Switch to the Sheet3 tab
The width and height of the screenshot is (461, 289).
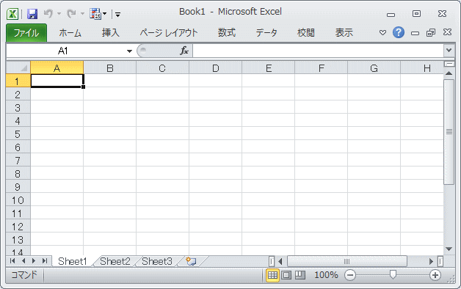tap(157, 261)
